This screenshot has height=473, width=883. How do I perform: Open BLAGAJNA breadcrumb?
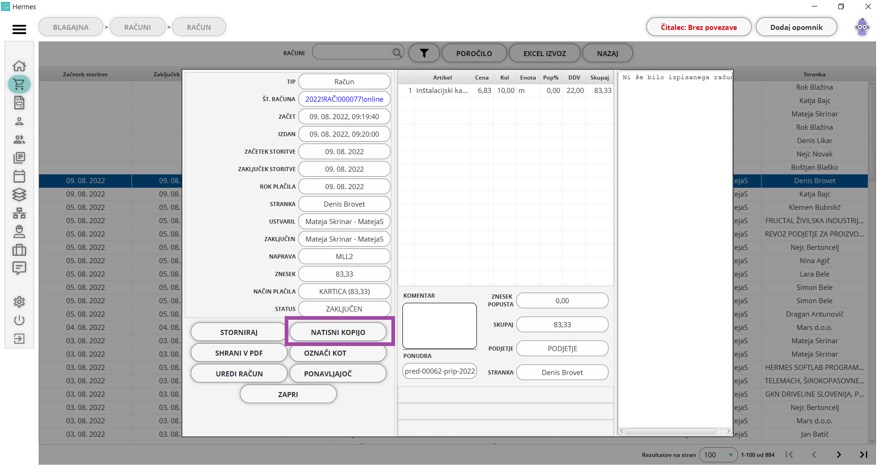[71, 27]
